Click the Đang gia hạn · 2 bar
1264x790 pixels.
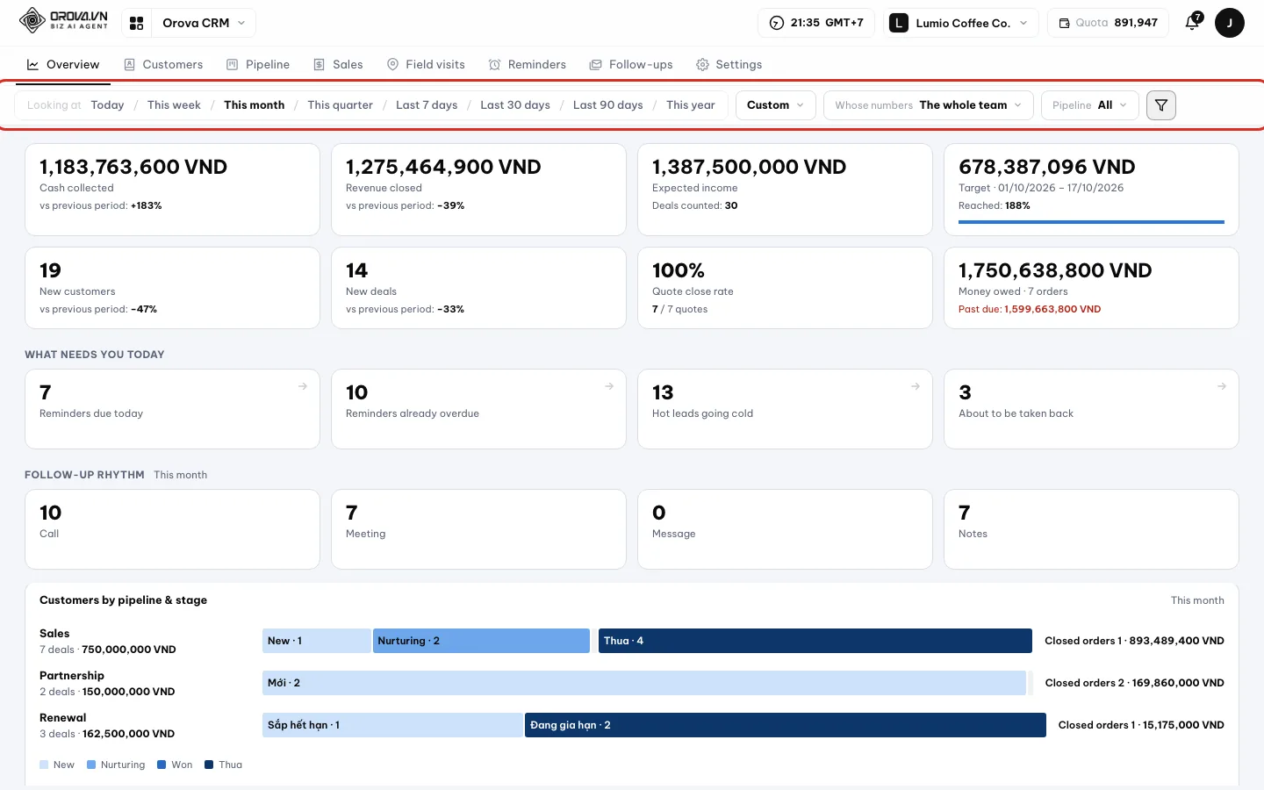coord(786,725)
